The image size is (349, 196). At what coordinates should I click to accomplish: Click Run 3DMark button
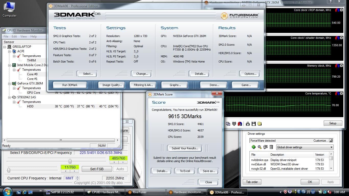tap(70, 85)
